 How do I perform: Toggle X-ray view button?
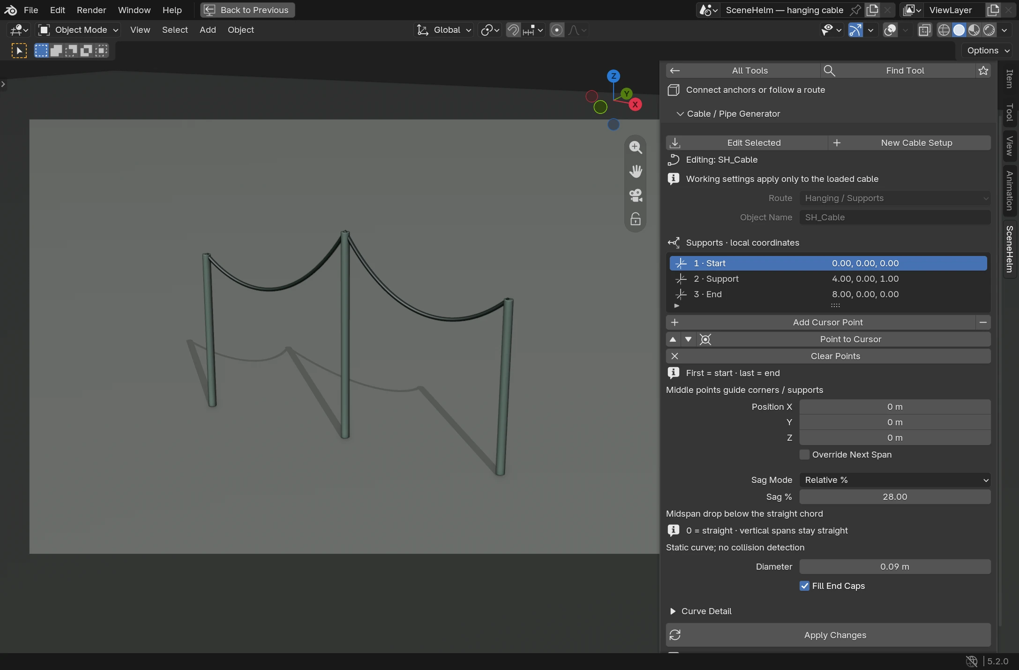pyautogui.click(x=924, y=30)
